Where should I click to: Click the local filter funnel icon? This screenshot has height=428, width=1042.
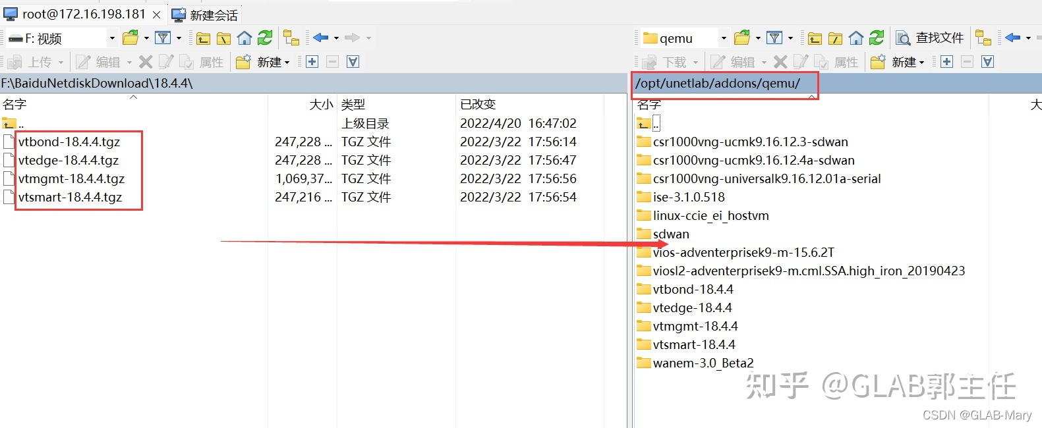click(163, 38)
